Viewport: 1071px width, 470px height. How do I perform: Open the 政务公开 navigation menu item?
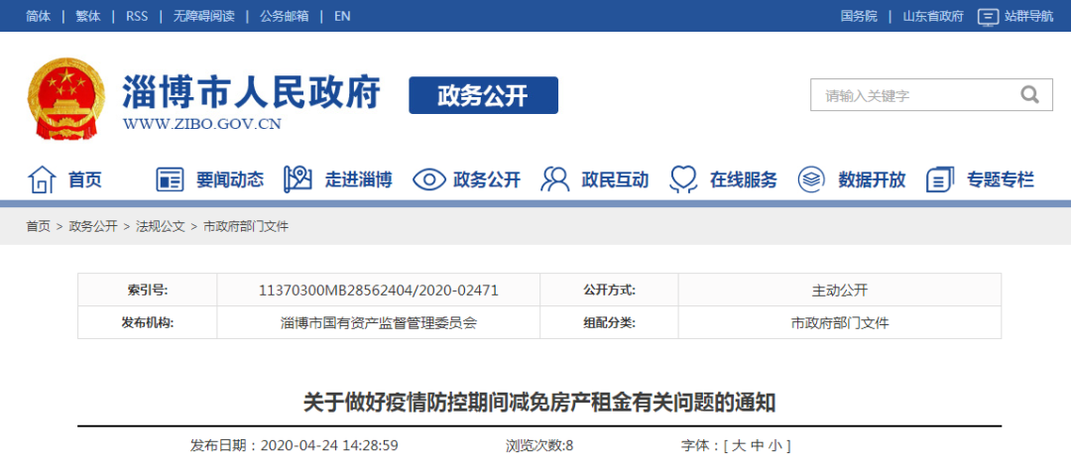pos(487,180)
